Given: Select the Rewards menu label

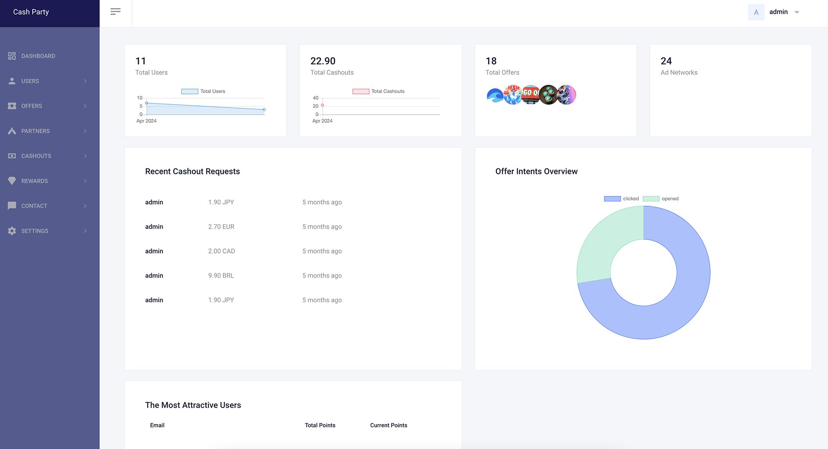Looking at the screenshot, I should [34, 181].
